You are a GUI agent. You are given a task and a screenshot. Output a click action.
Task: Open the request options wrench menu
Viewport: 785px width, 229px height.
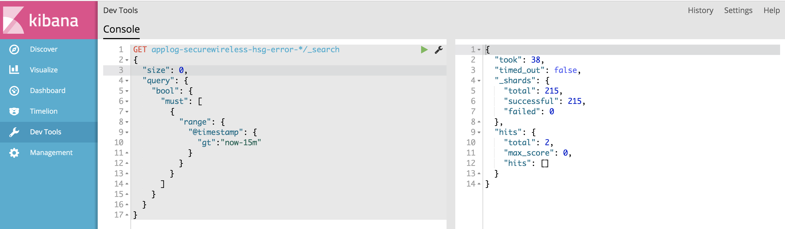coord(439,49)
